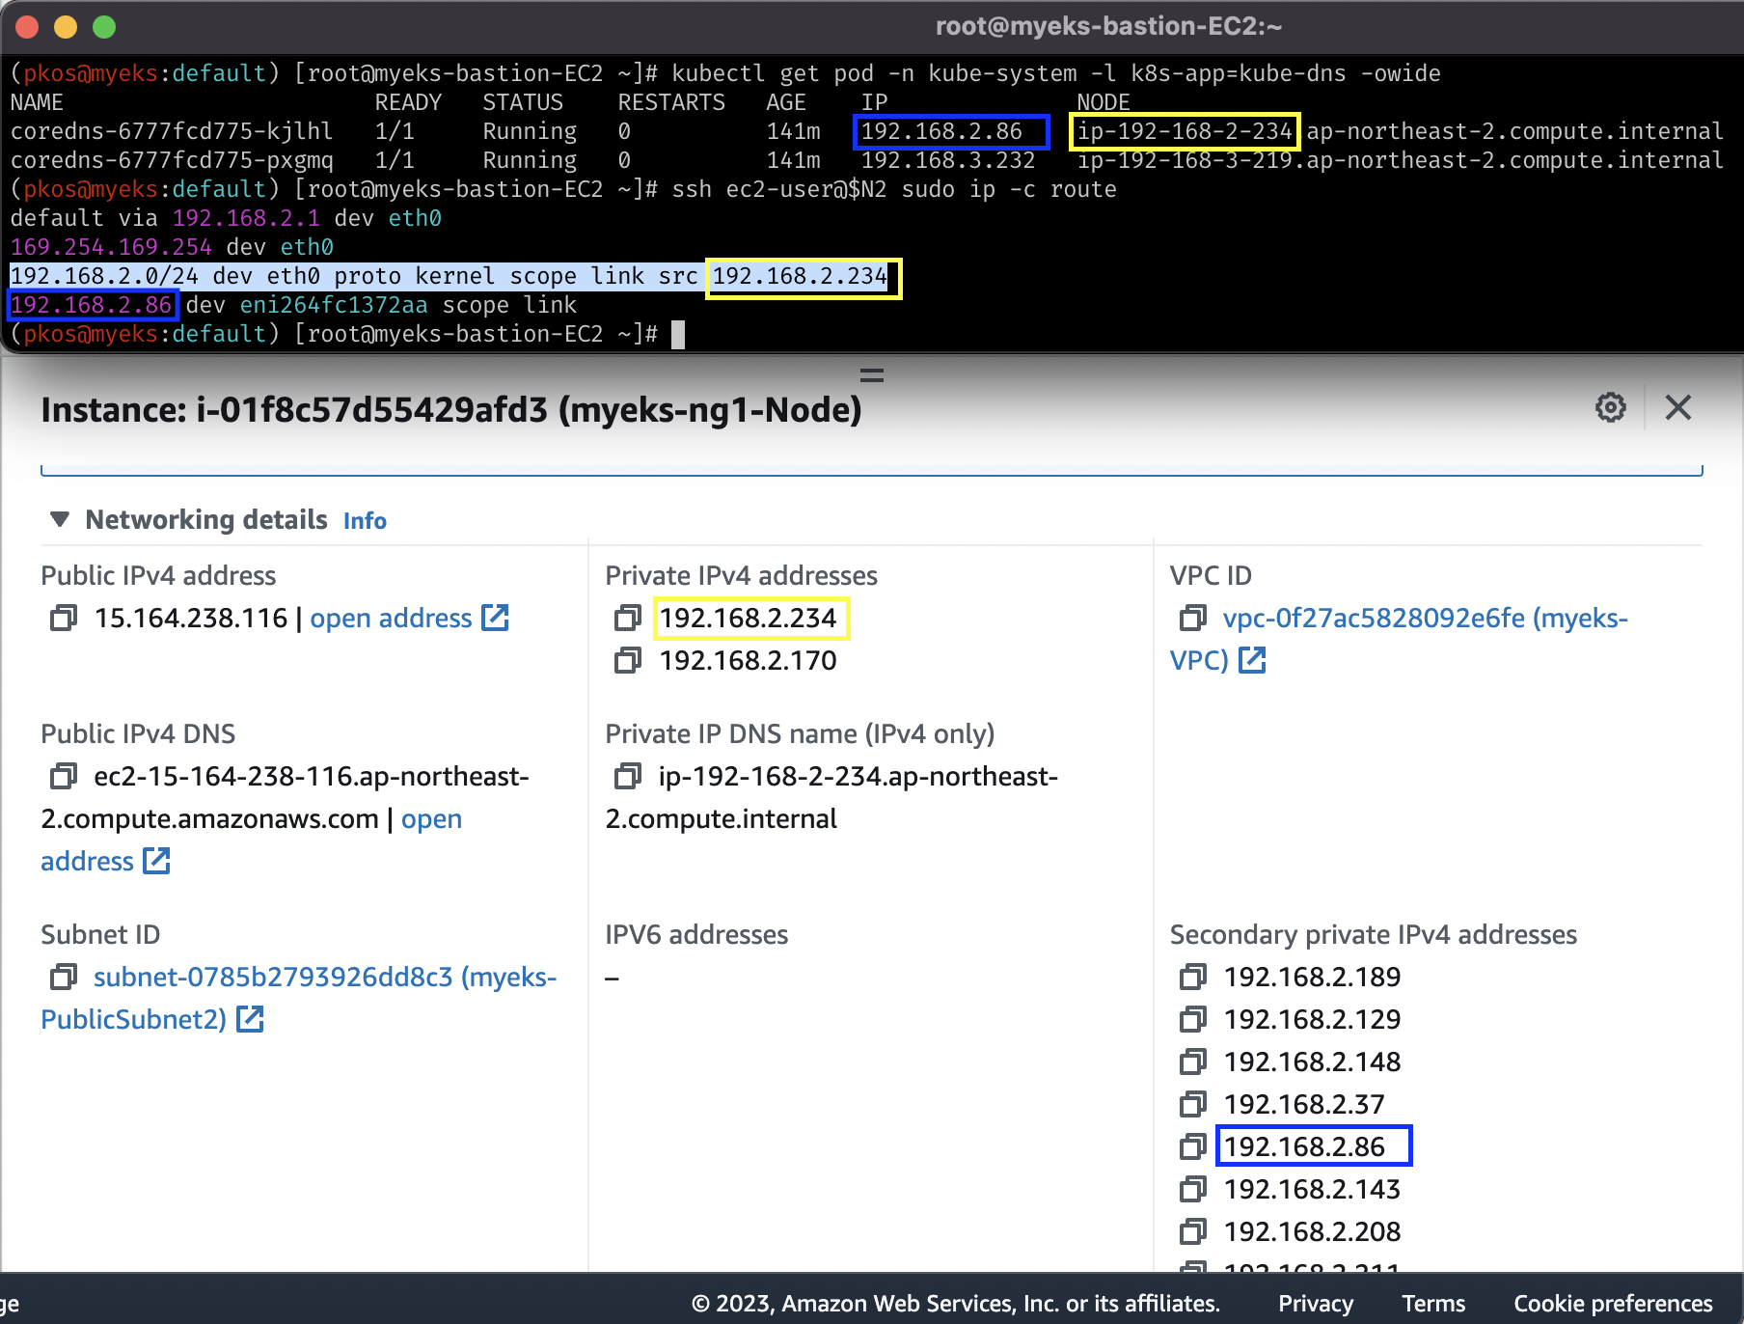Screen dimensions: 1744x1324
Task: Select pod IP 192.168.3.232 in terminal
Action: click(x=948, y=160)
